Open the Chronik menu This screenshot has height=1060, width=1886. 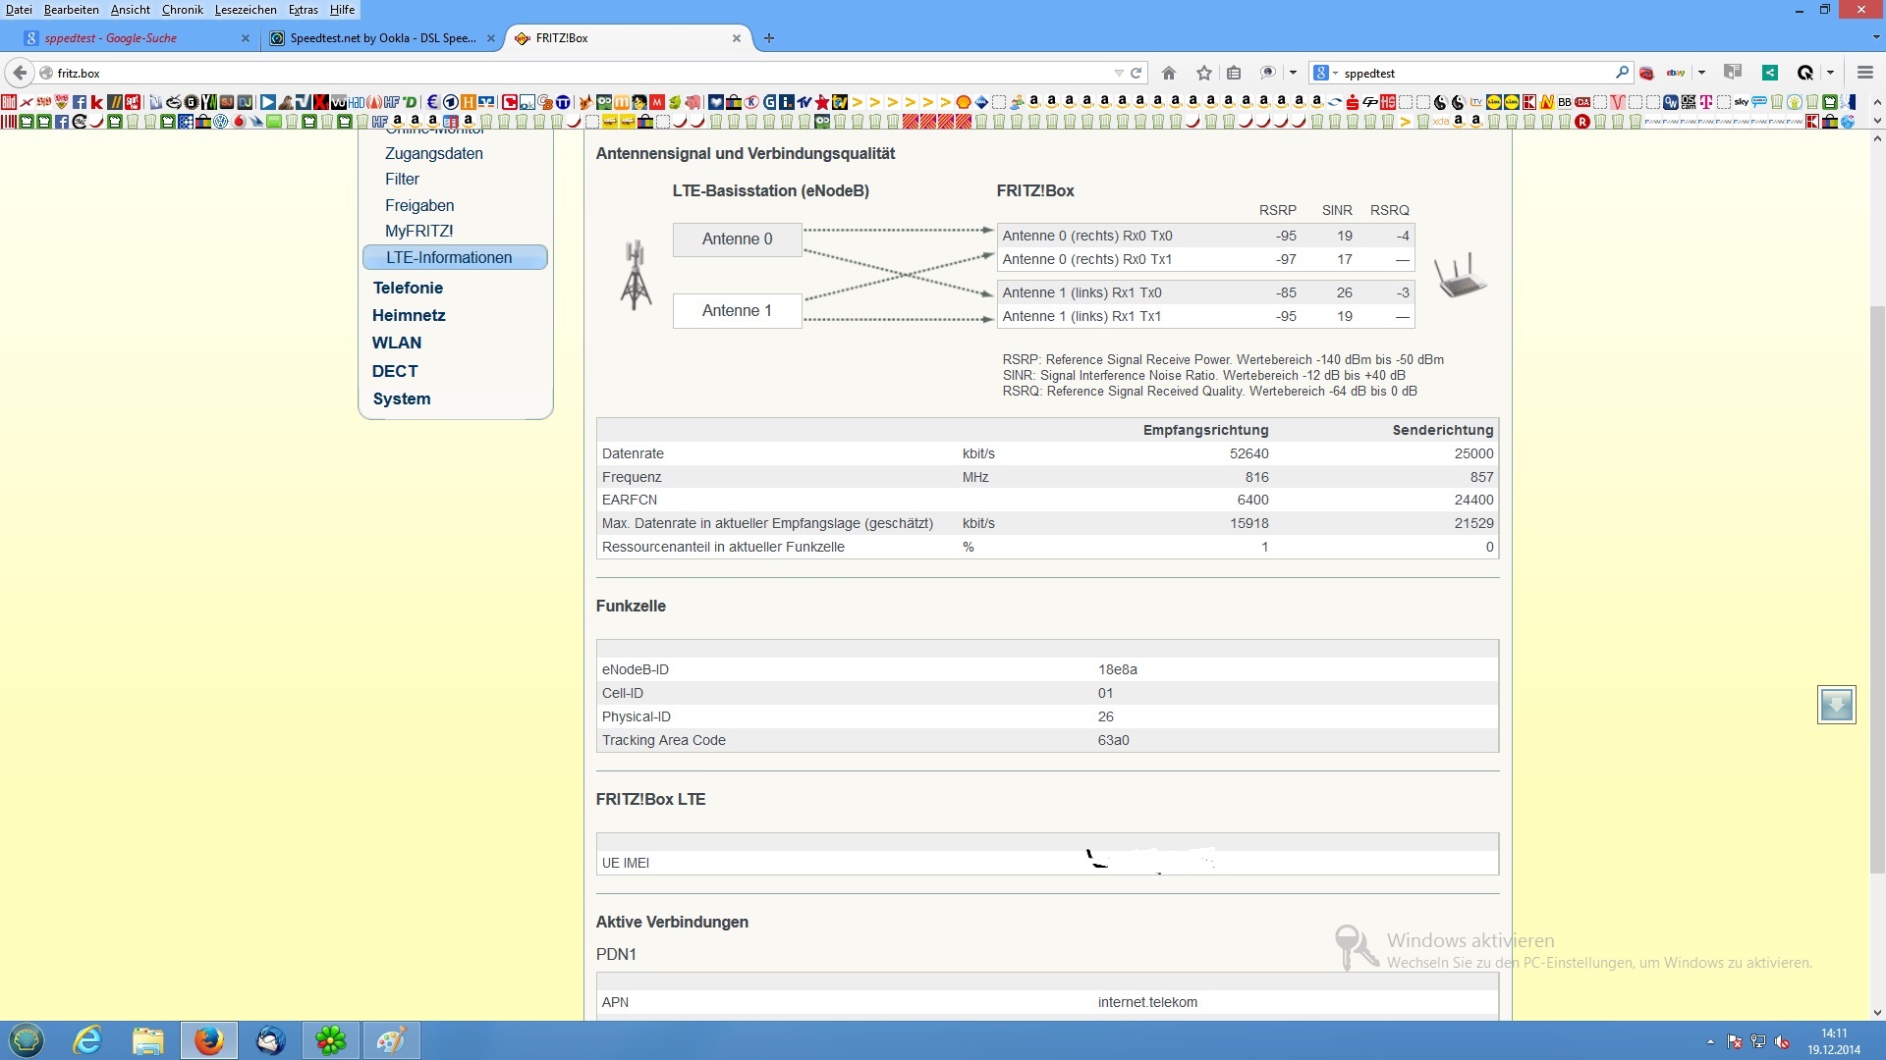click(x=182, y=10)
